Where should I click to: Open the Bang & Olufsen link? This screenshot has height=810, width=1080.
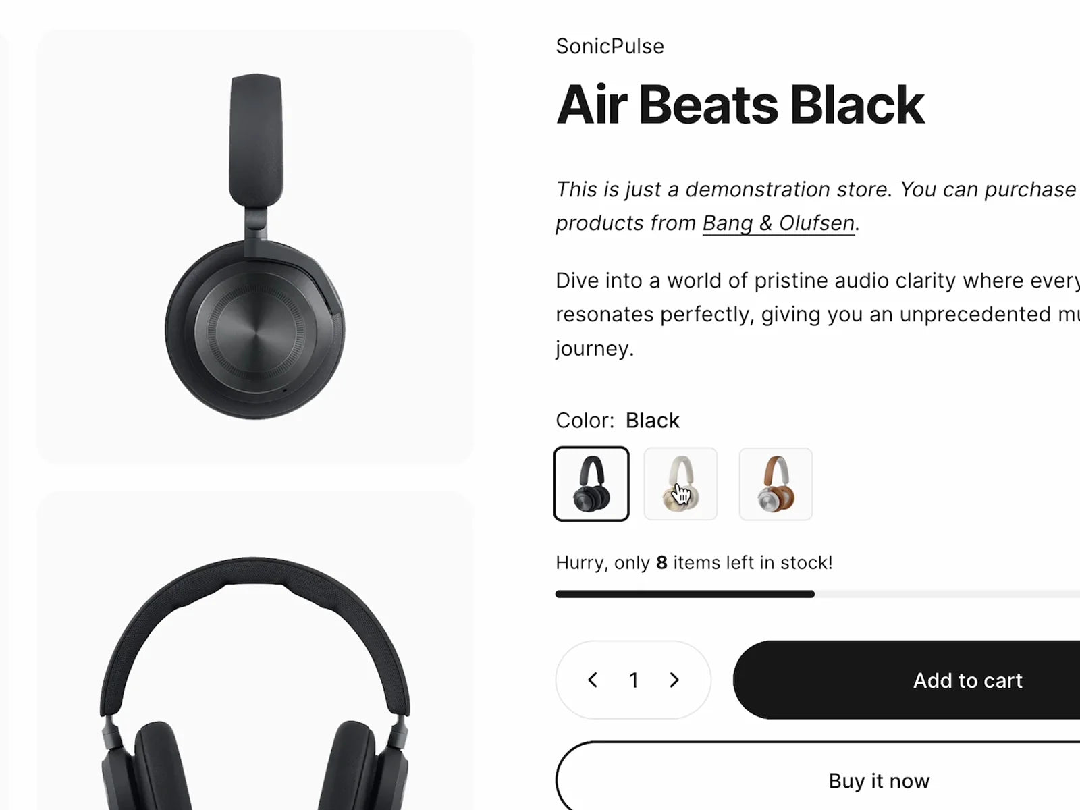click(778, 223)
